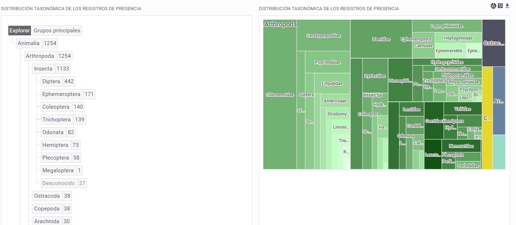Select Megaloptera in the tree
516x225 pixels.
coord(58,170)
